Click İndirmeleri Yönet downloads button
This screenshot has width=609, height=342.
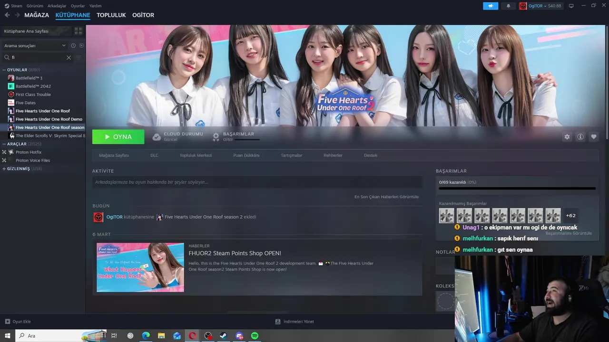pos(295,322)
